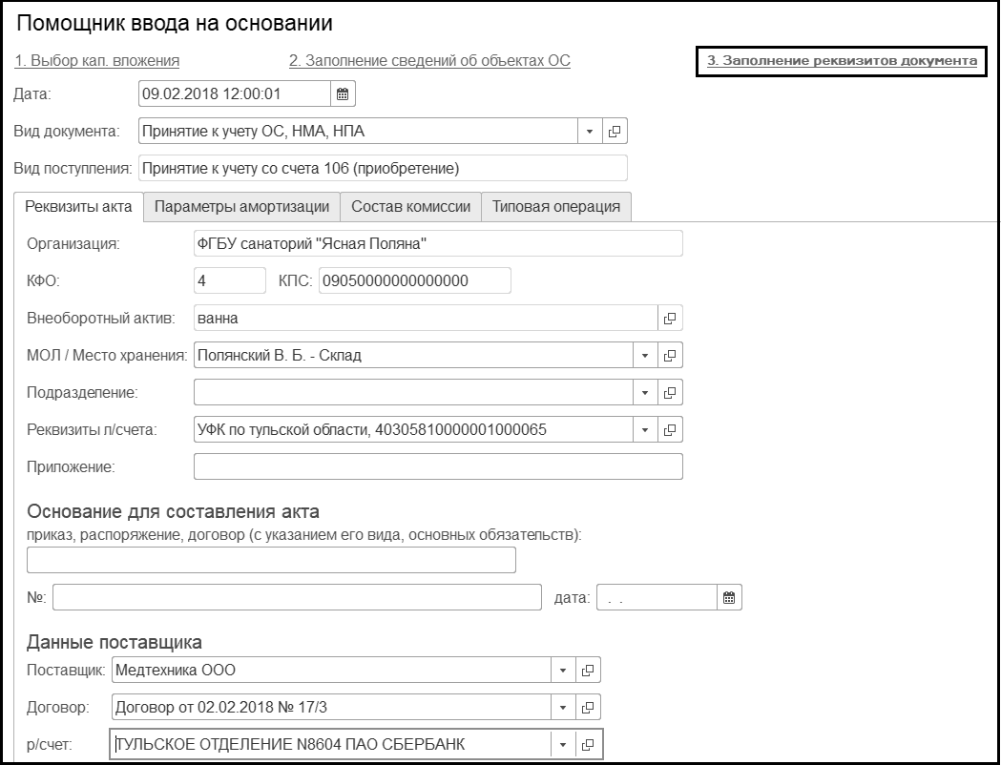The height and width of the screenshot is (765, 1001).
Task: Go to step 2. Заполнение сведений об объектах ОС
Action: tap(429, 61)
